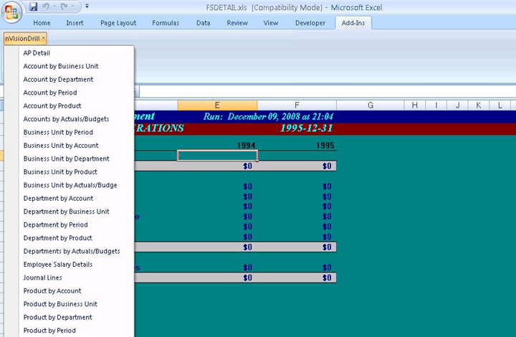The width and height of the screenshot is (516, 337).
Task: Click the Redo icon in quick access toolbar
Action: (x=64, y=6)
